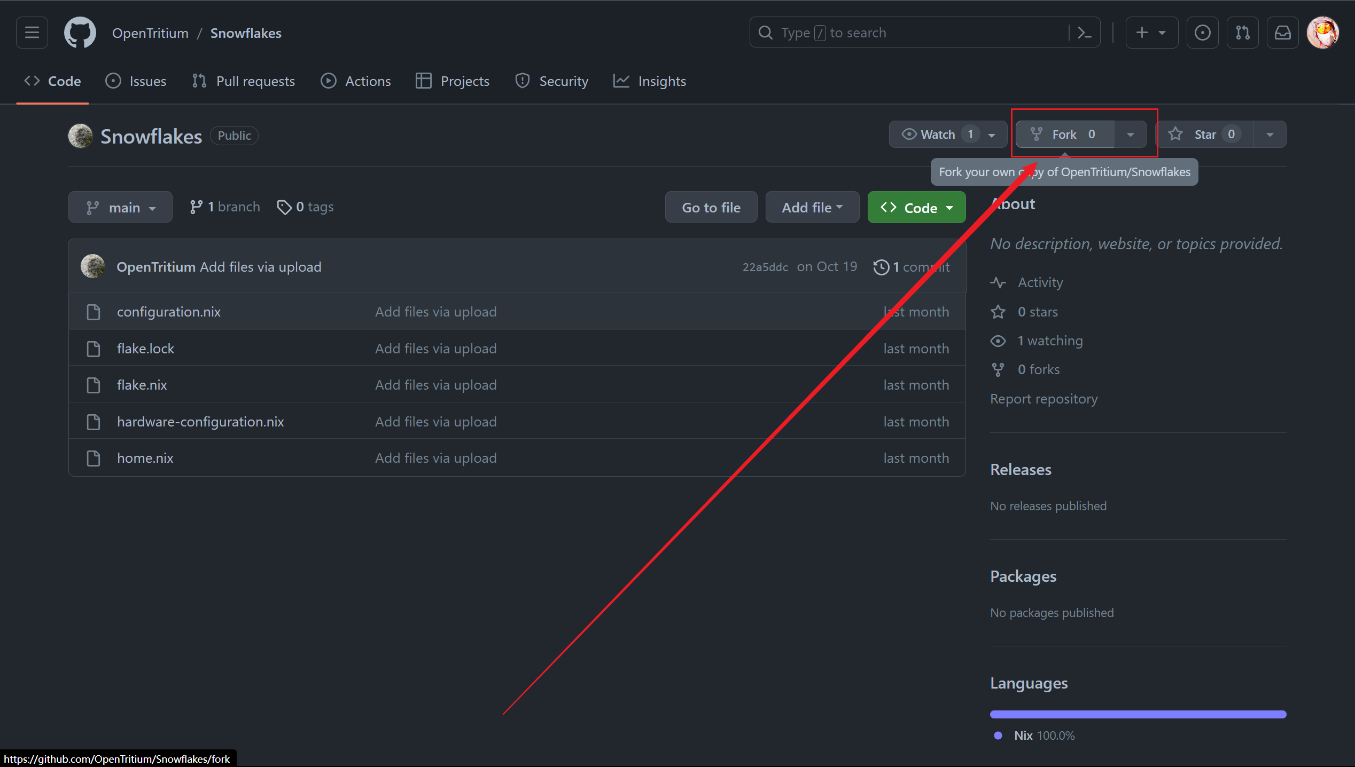This screenshot has width=1355, height=767.
Task: Click the file icon beside configuration.nix
Action: click(x=94, y=312)
